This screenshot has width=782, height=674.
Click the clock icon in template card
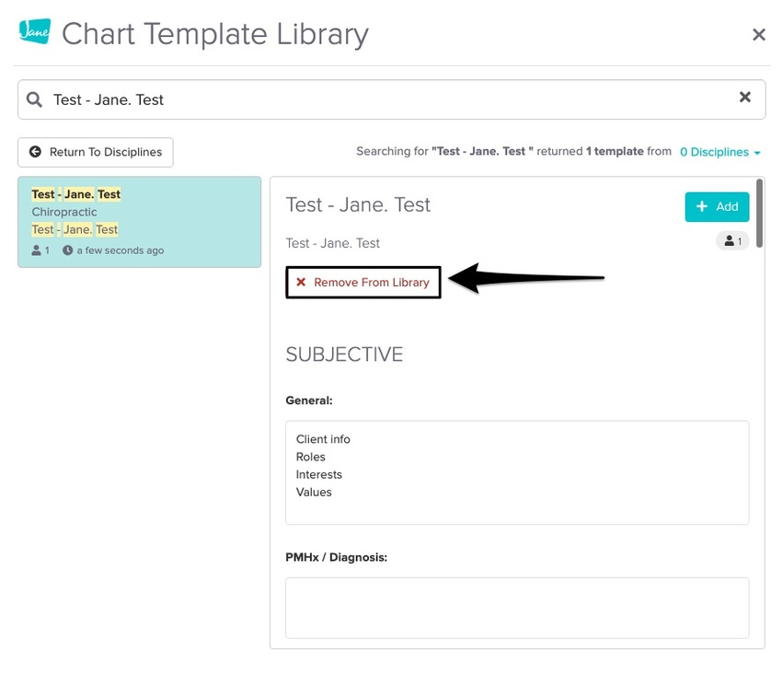click(x=67, y=250)
